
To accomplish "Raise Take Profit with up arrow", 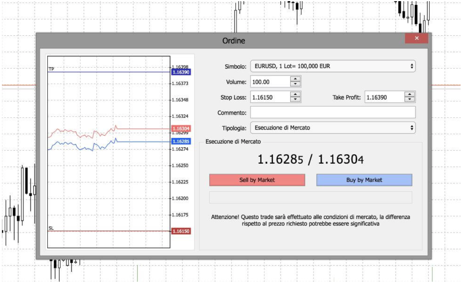I will click(410, 95).
